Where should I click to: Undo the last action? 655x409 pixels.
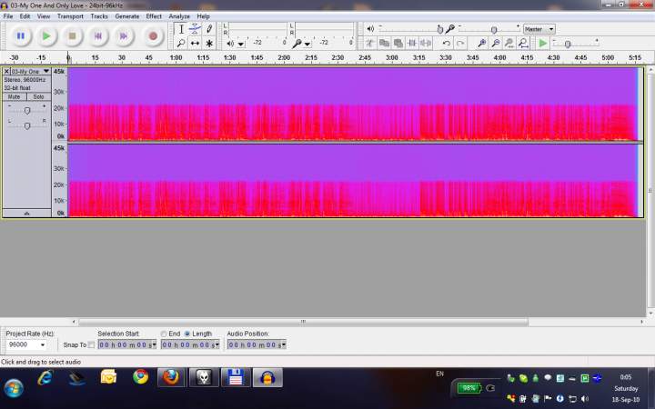click(446, 43)
